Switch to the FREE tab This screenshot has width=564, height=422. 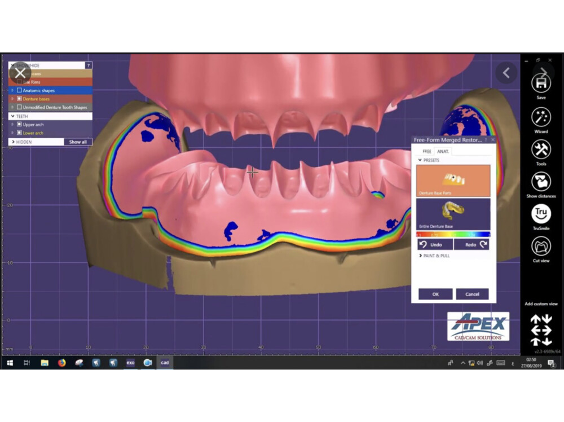click(426, 151)
